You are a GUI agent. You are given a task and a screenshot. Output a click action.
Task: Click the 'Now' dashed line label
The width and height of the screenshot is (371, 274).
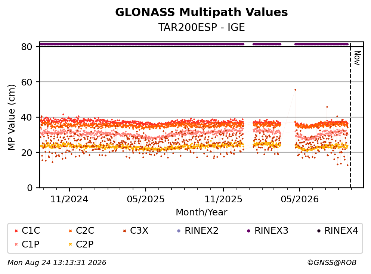pyautogui.click(x=357, y=58)
